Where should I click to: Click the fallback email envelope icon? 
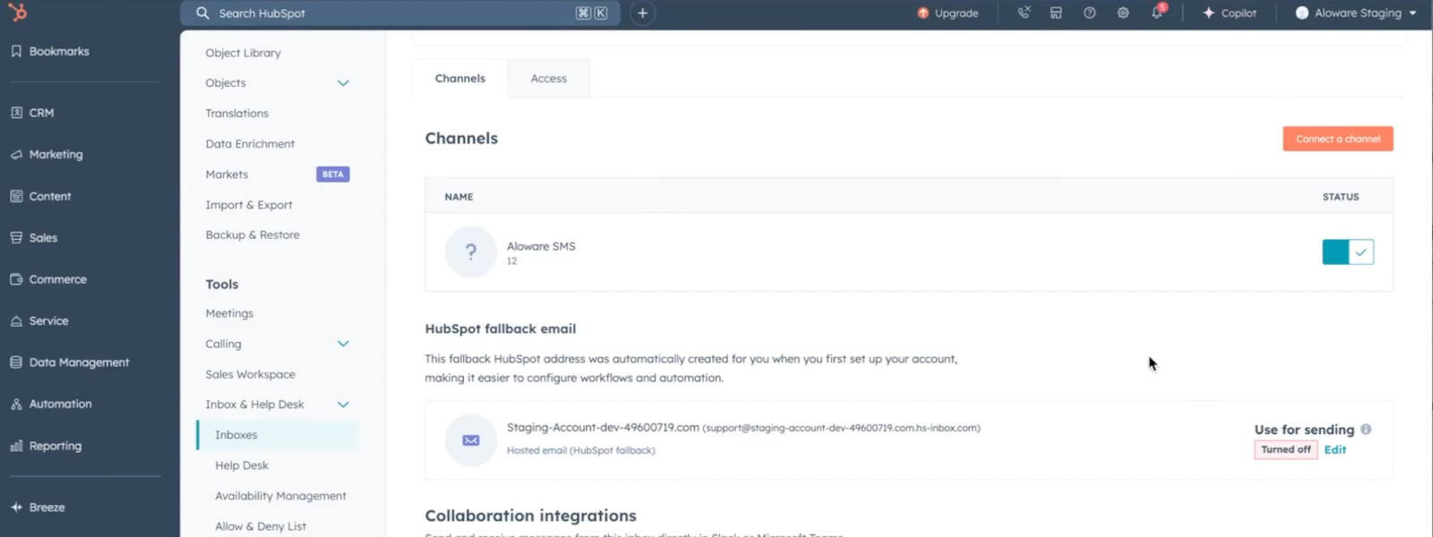(x=470, y=440)
